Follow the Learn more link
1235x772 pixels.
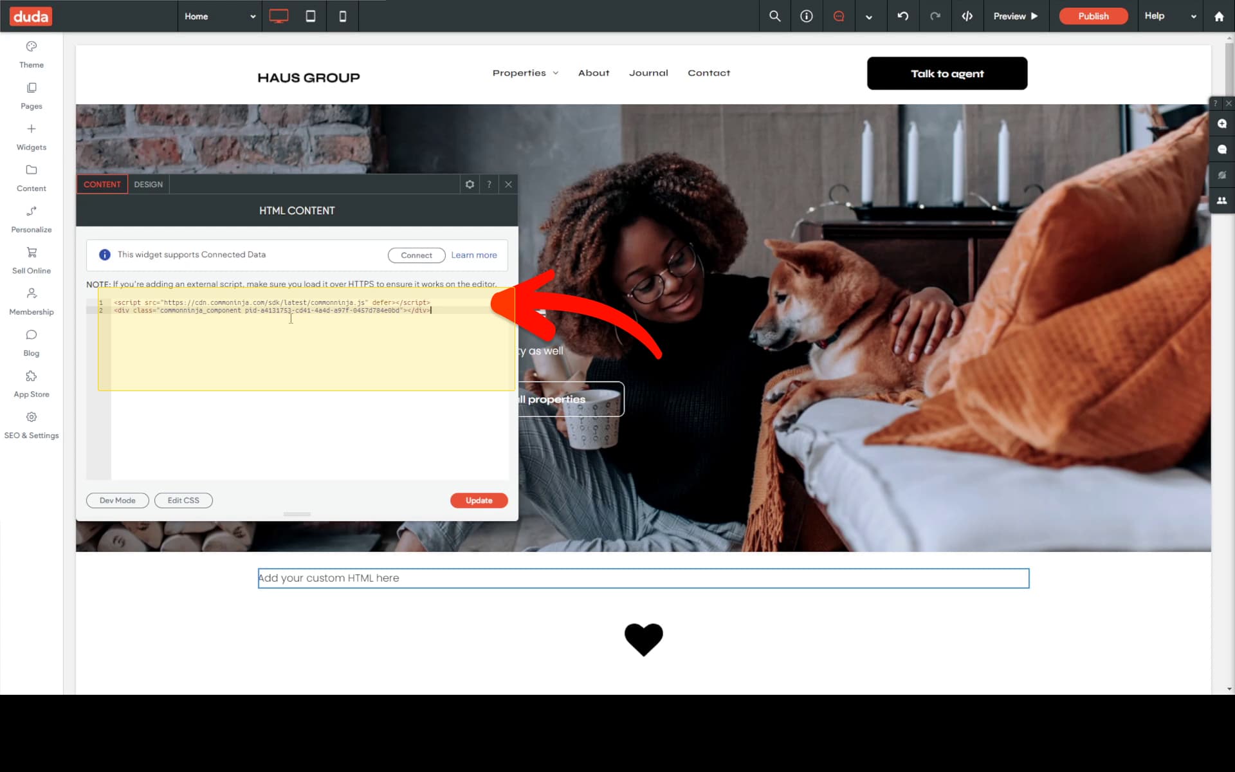point(474,255)
